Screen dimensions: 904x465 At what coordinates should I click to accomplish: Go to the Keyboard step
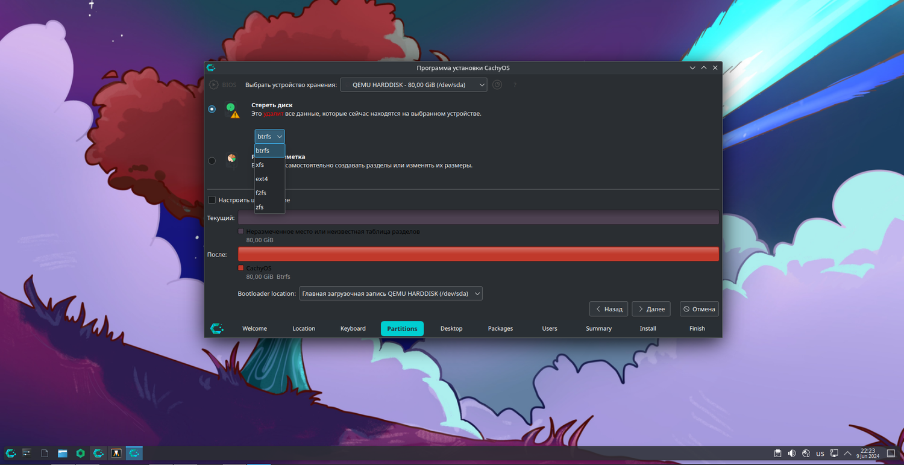click(353, 328)
